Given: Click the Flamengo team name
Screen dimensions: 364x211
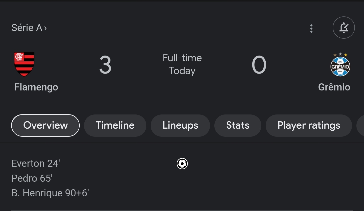Looking at the screenshot, I should (36, 87).
